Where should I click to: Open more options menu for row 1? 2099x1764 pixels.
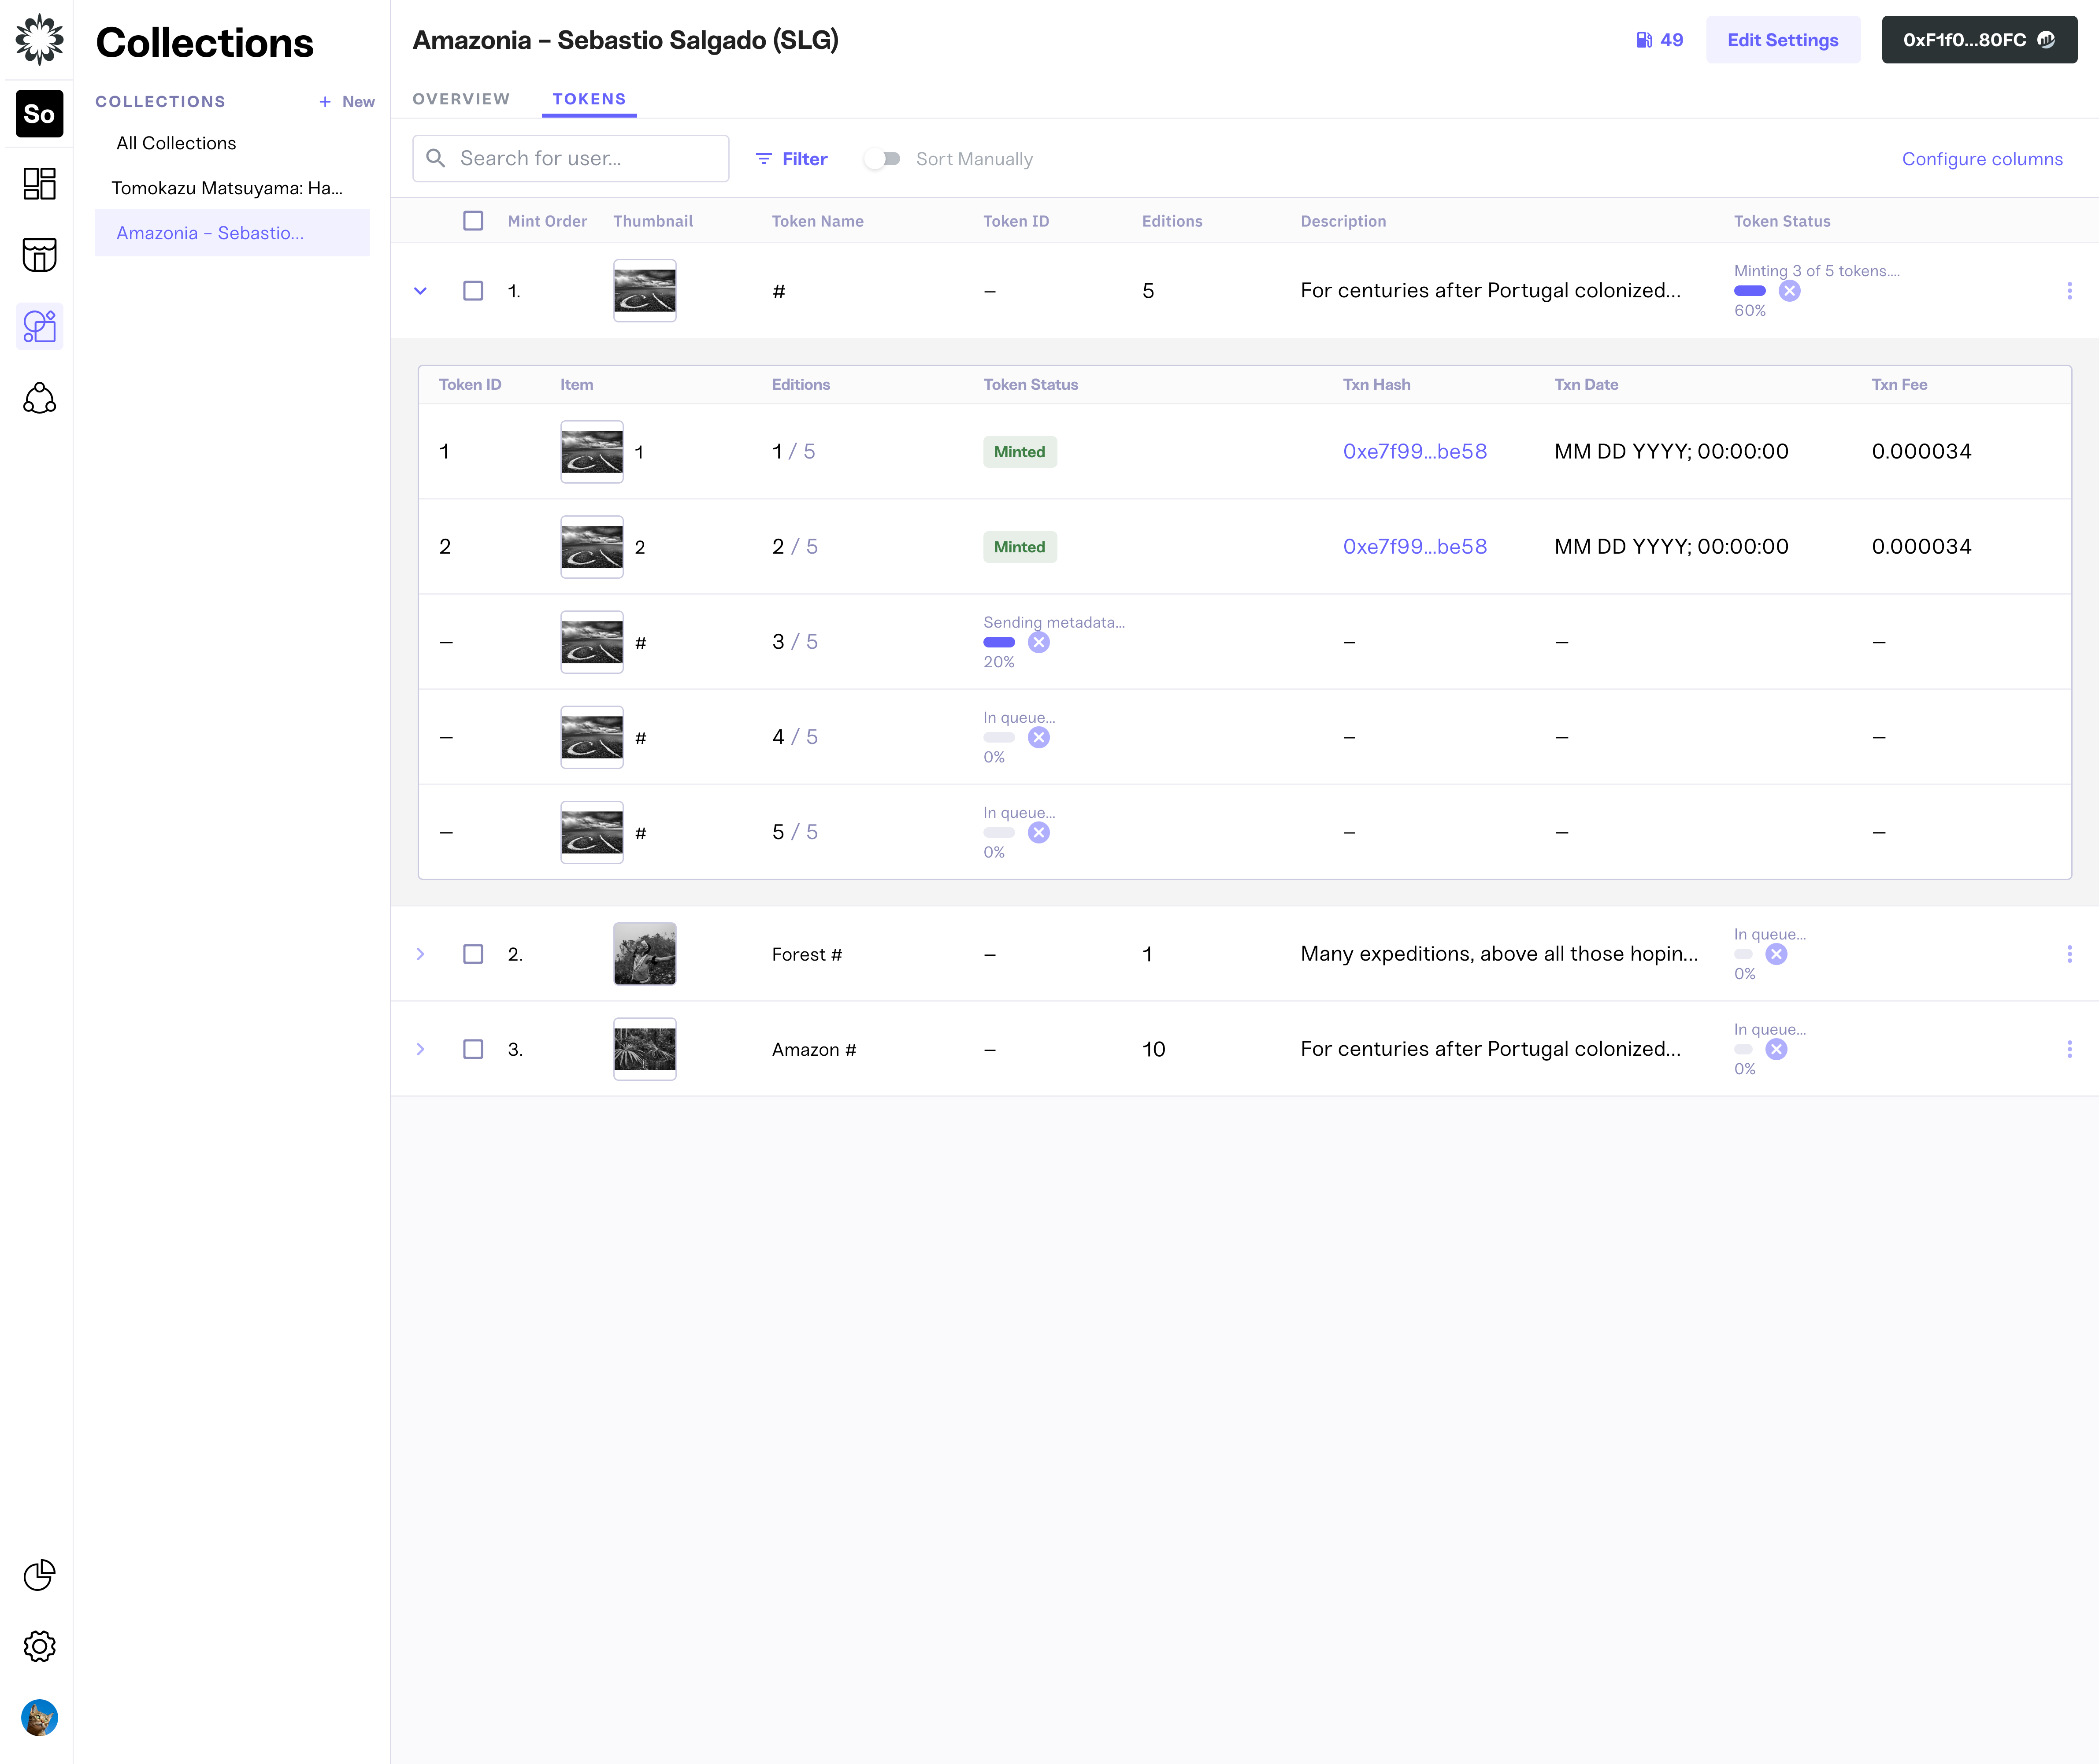[x=2069, y=291]
